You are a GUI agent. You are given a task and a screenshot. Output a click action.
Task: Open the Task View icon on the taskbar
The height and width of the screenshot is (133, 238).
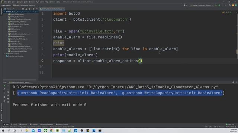coord(21,130)
